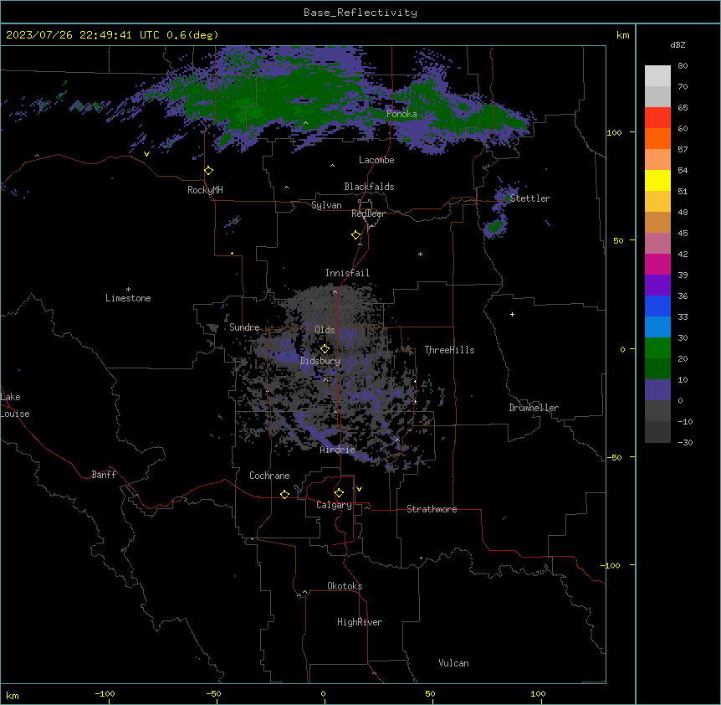
Task: Click the diamond marker below Cochrane
Action: [x=284, y=494]
